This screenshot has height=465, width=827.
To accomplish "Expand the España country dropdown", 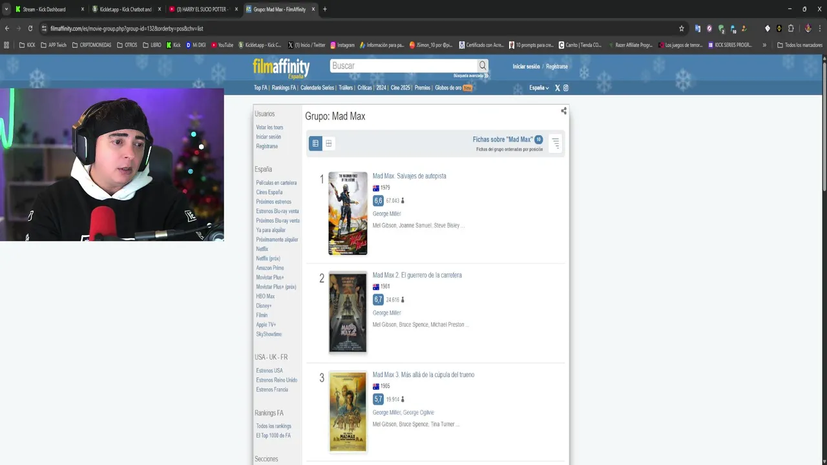I will coord(539,88).
